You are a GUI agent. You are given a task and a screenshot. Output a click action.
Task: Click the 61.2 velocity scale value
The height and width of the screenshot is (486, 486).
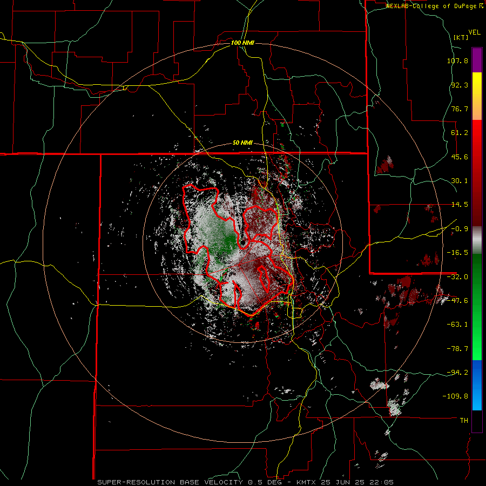[x=460, y=133]
